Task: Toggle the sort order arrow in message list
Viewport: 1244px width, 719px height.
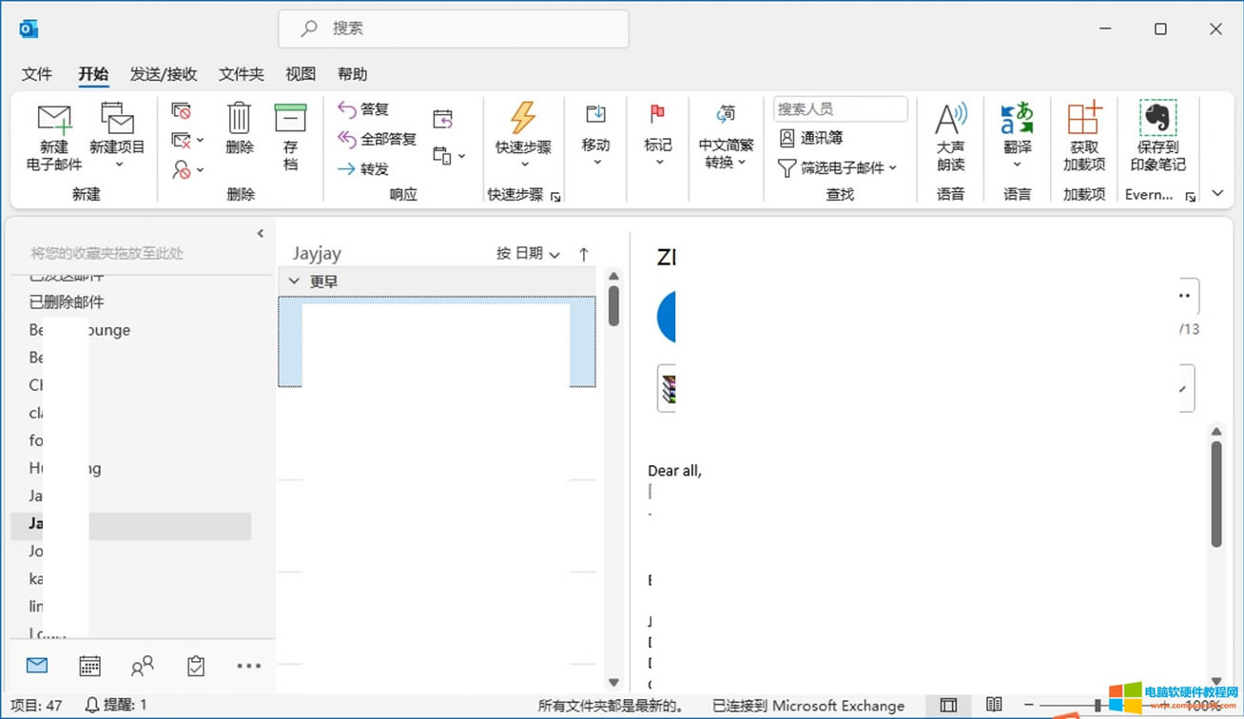Action: [x=584, y=254]
